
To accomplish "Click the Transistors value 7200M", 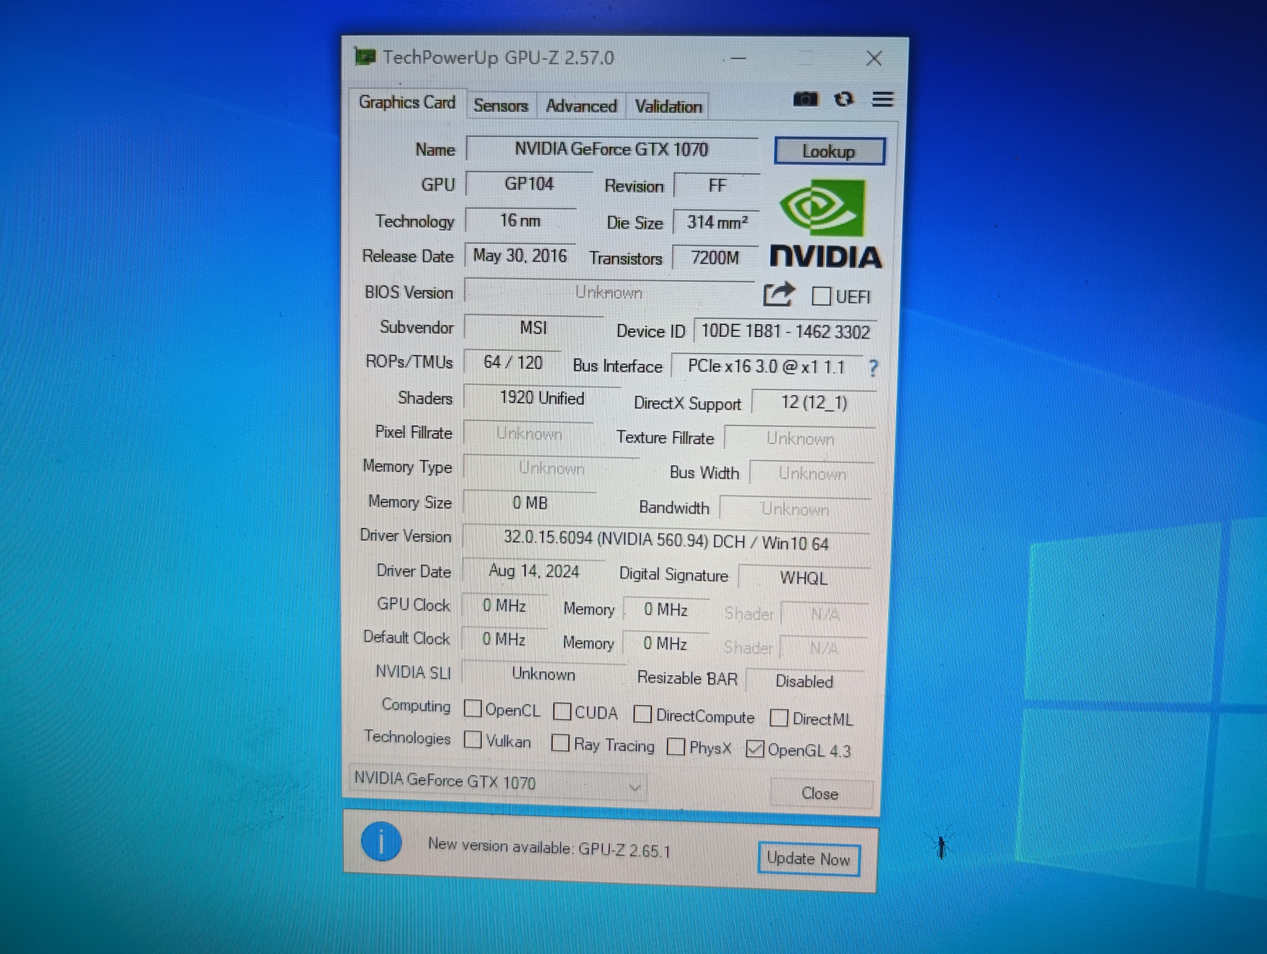I will [x=715, y=258].
